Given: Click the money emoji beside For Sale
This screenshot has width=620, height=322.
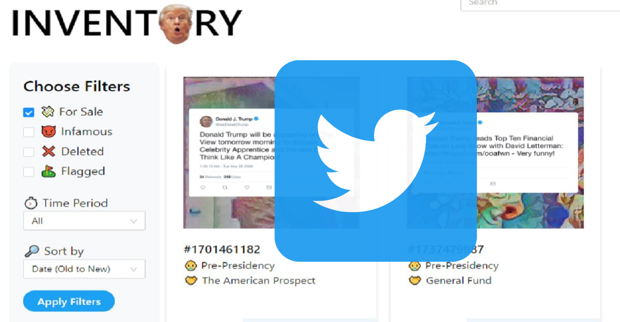Looking at the screenshot, I should pos(48,111).
